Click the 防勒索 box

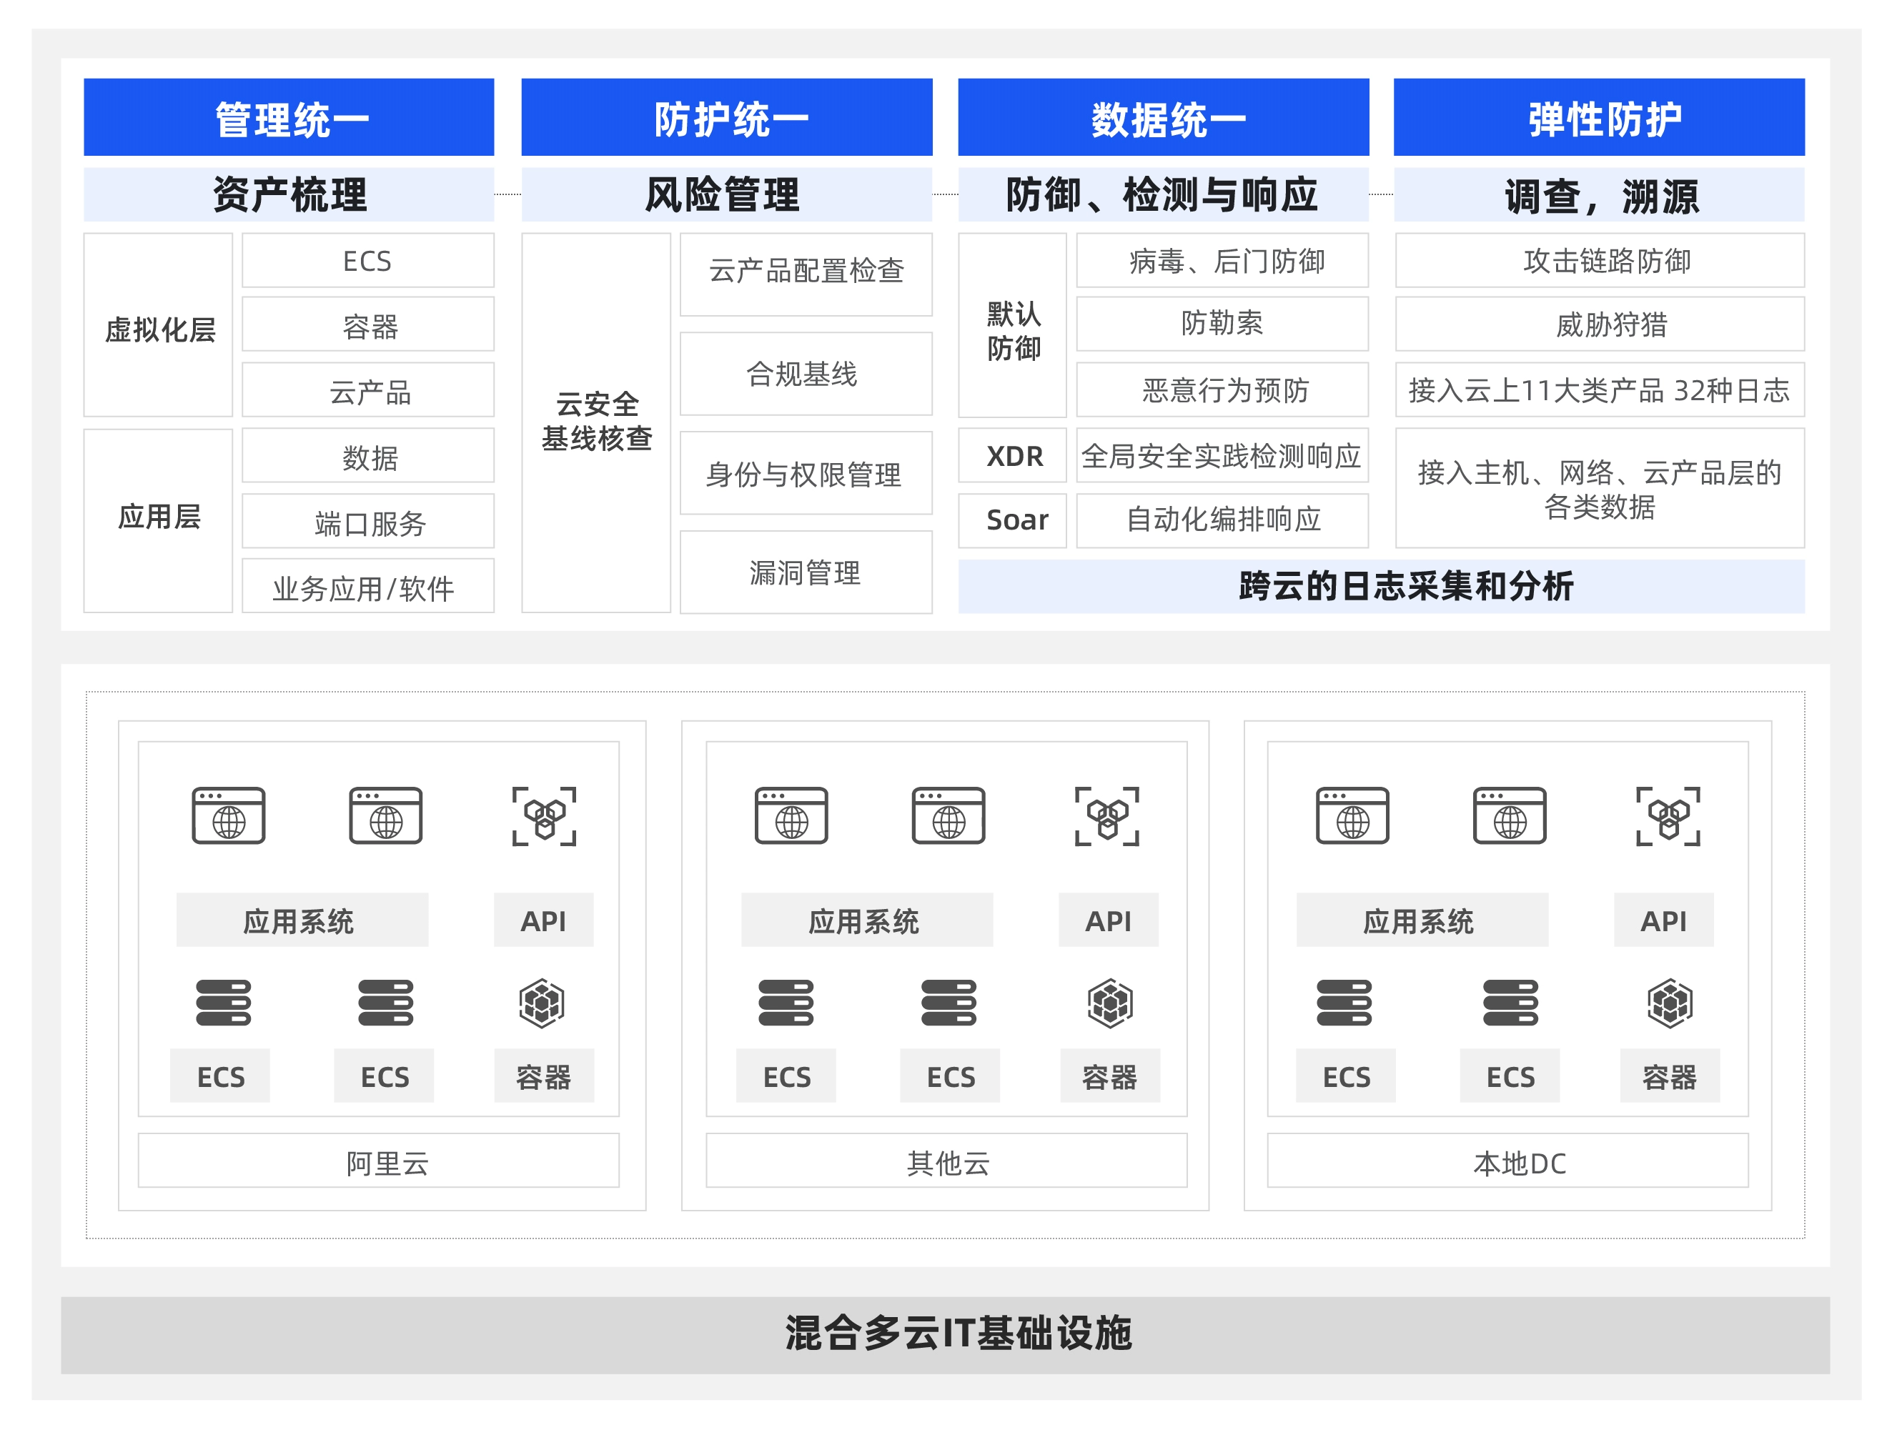pyautogui.click(x=1222, y=324)
